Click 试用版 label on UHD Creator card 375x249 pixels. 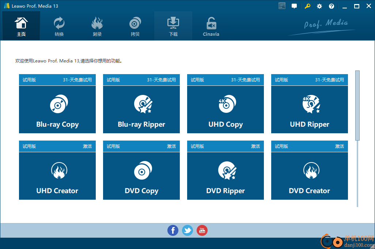29,146
